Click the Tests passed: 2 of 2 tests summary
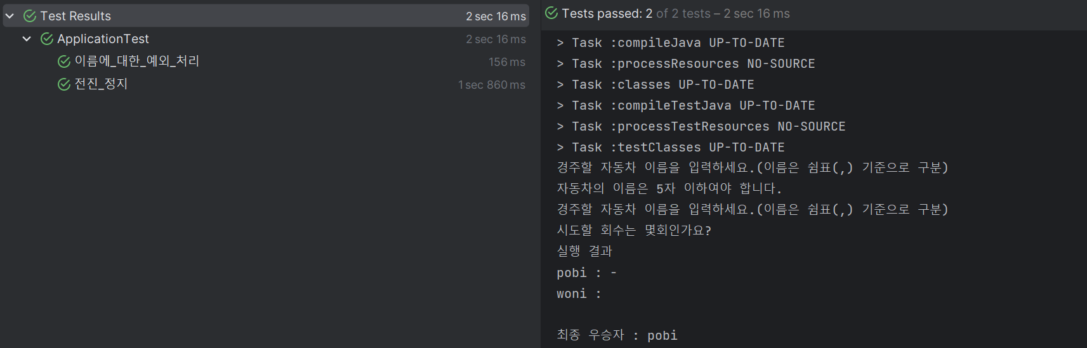 (676, 13)
